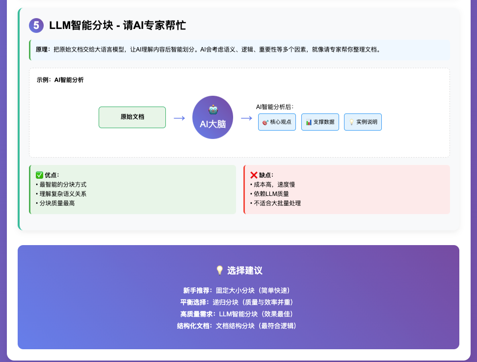Click the lightbulb icon in 选择建议 header
Image resolution: width=477 pixels, height=362 pixels.
(219, 270)
